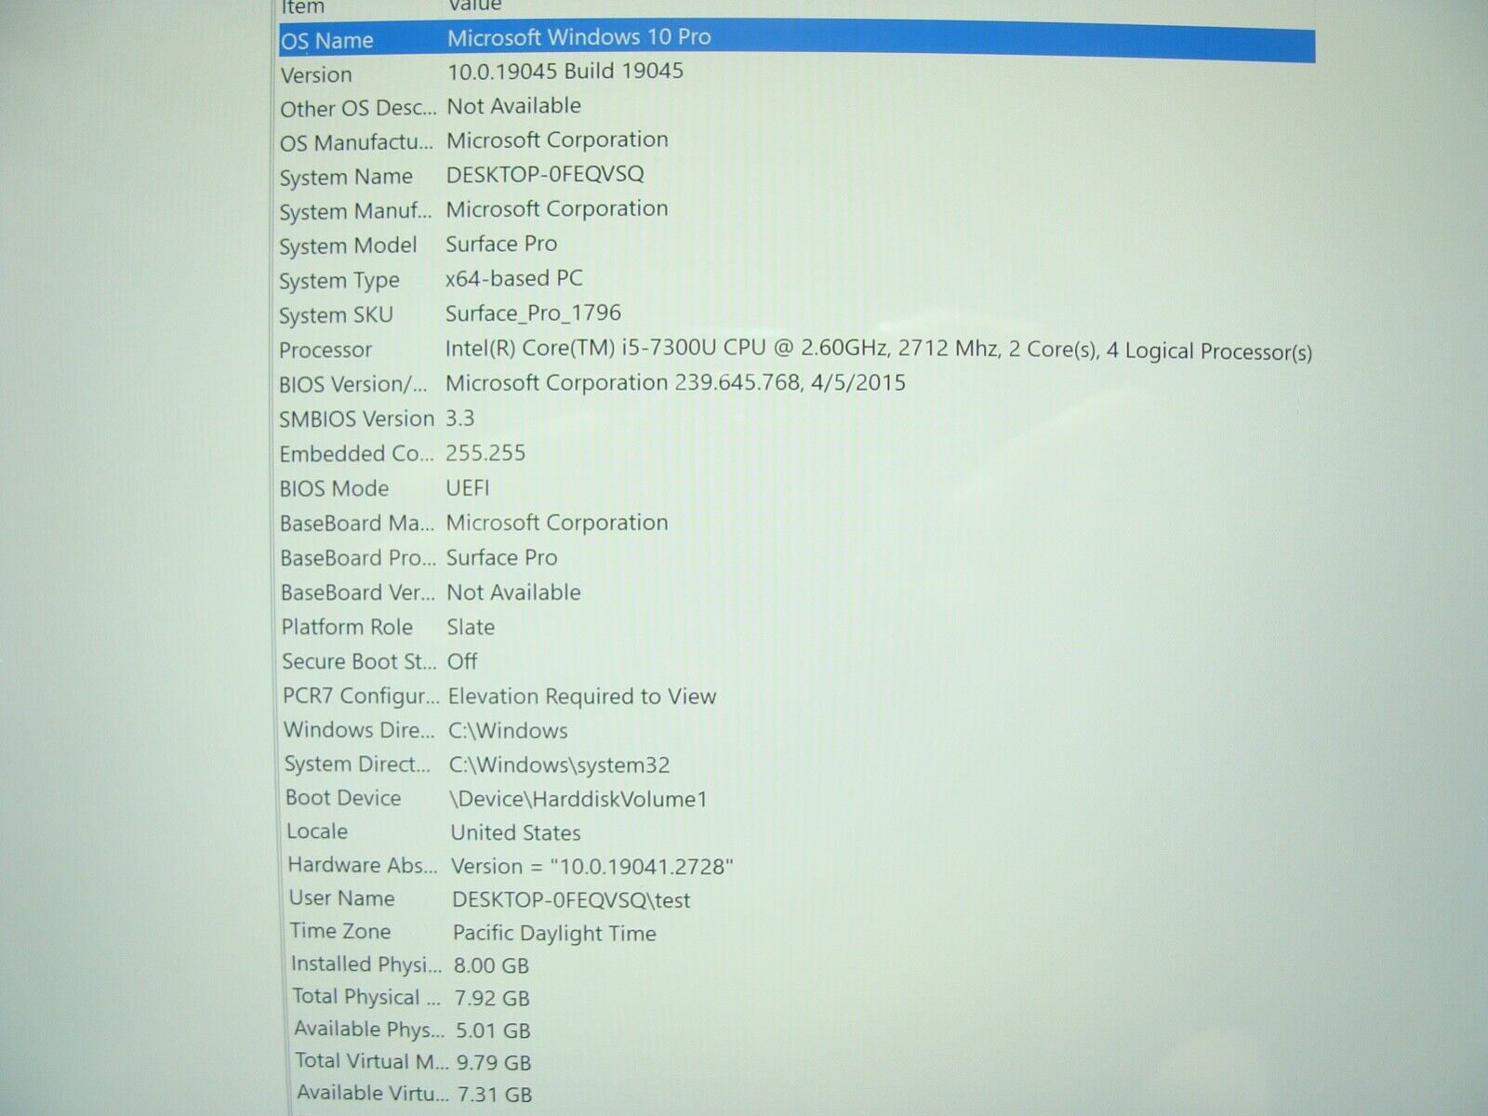
Task: Select the Total Physical Memory 7.92 GB row
Action: [797, 997]
